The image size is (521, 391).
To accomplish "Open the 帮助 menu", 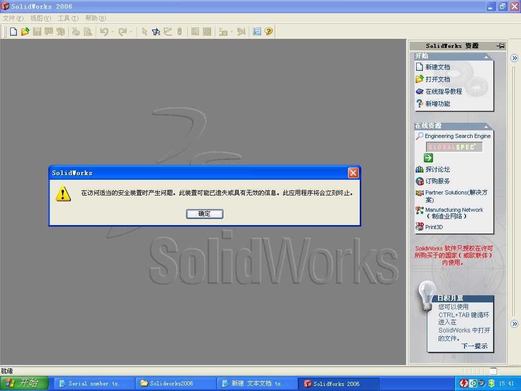I will point(96,18).
